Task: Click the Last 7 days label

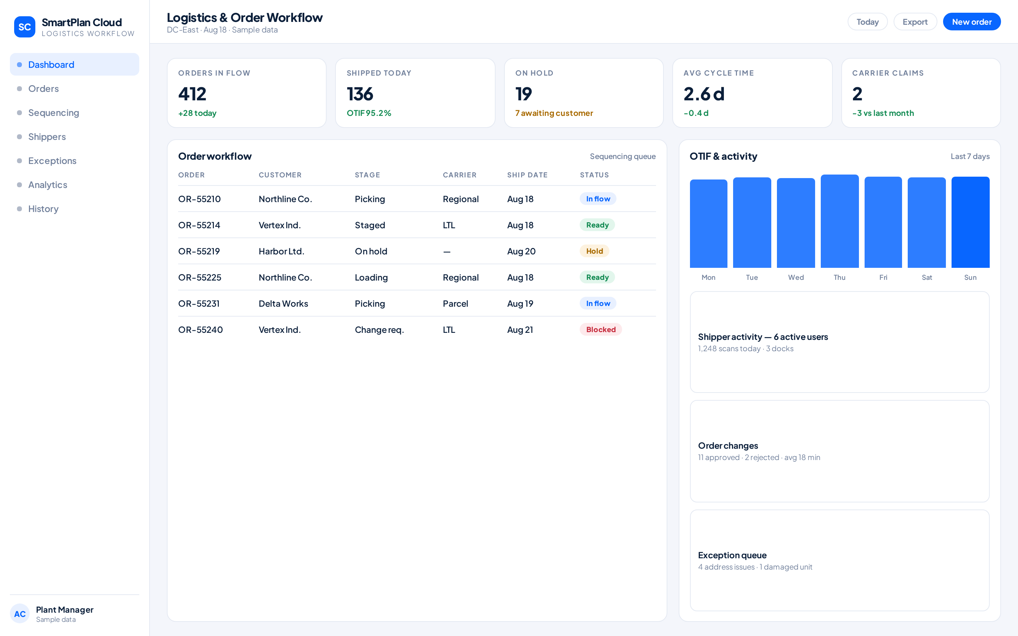Action: tap(970, 156)
